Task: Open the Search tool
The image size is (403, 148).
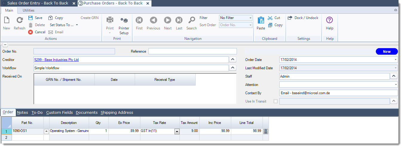Action: point(191,23)
